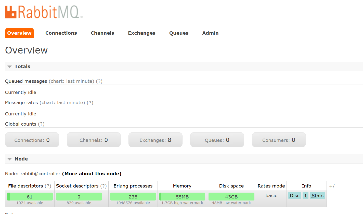Open the Admin tab

tap(210, 33)
